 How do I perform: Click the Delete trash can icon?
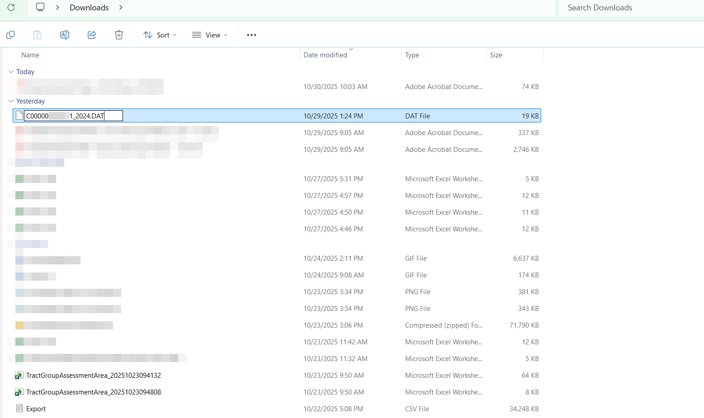pos(119,35)
